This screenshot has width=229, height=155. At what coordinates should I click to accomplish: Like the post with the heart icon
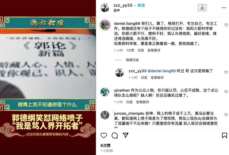(104, 135)
